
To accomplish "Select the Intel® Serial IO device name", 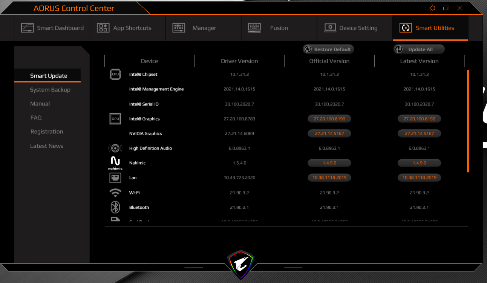I will [144, 104].
